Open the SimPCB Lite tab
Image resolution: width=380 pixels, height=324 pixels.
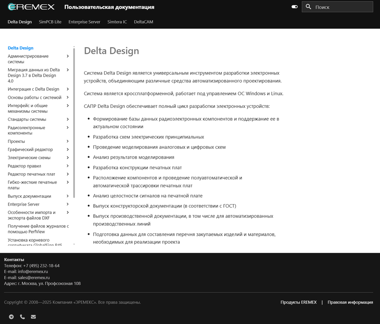click(x=50, y=22)
